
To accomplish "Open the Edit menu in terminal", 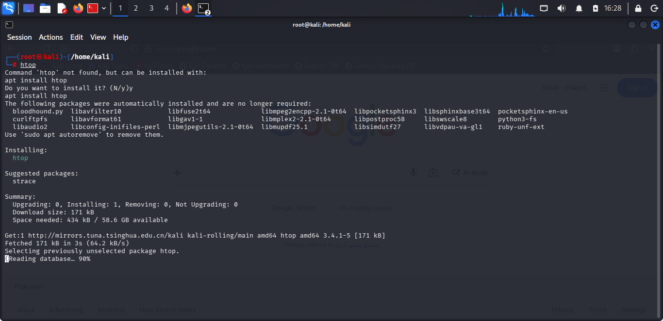I will (x=77, y=37).
